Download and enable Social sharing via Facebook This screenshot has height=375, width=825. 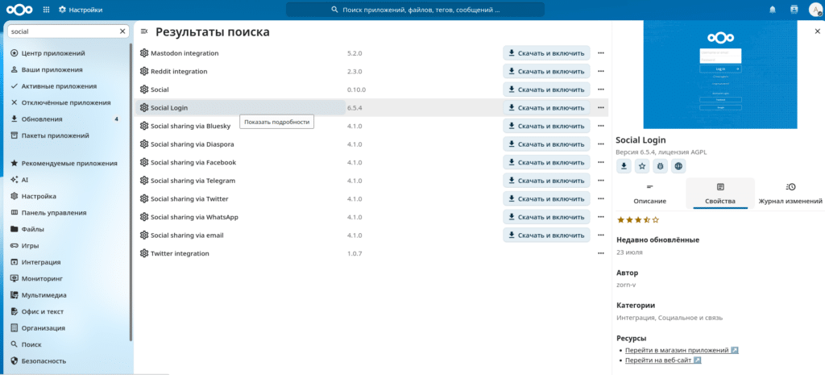546,162
